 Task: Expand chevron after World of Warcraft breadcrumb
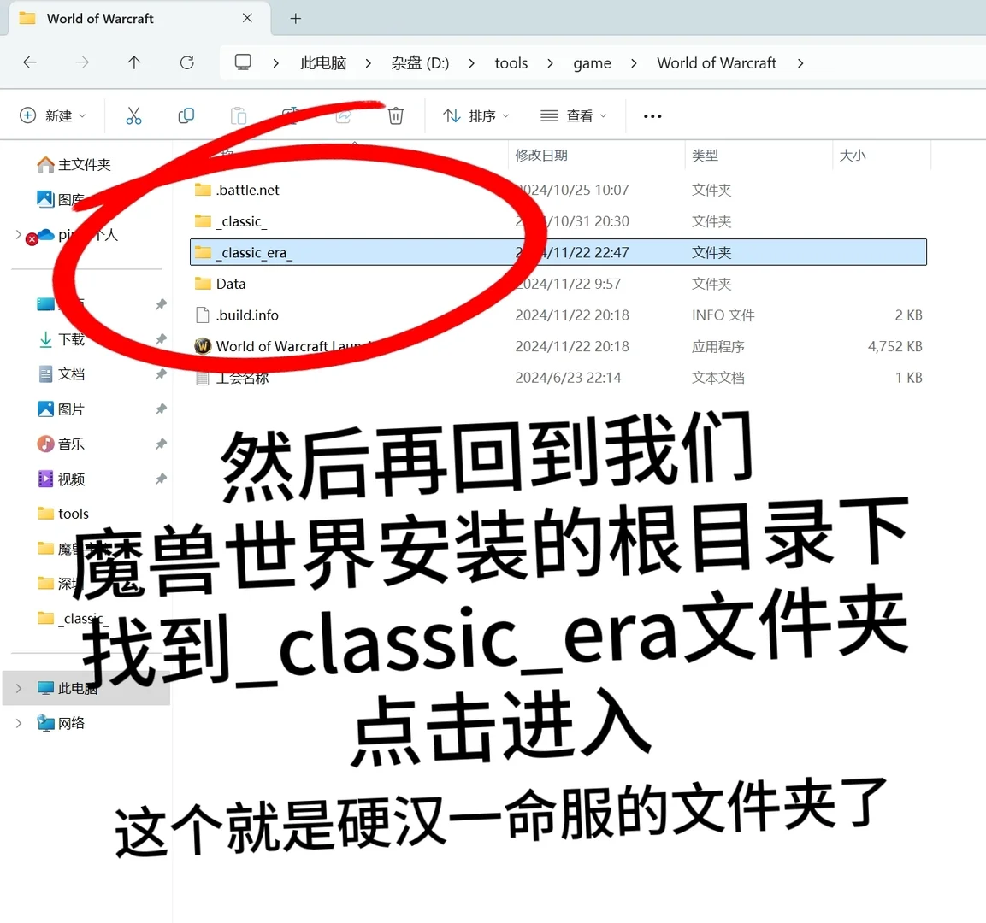[x=800, y=63]
